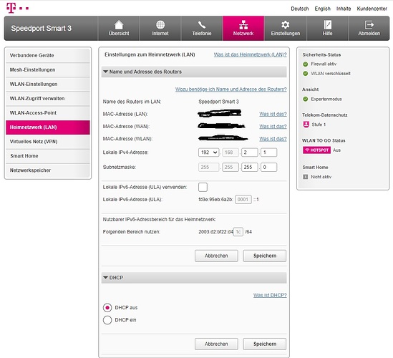Open 'Was ist DHCP?' link

(x=270, y=295)
